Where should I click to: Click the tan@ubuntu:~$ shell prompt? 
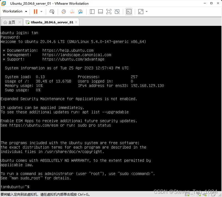(15, 187)
